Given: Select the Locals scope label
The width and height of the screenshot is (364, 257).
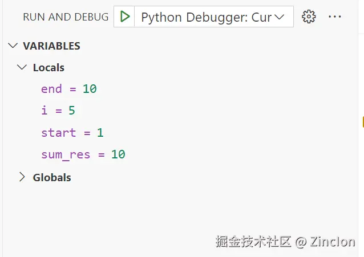Looking at the screenshot, I should click(48, 67).
